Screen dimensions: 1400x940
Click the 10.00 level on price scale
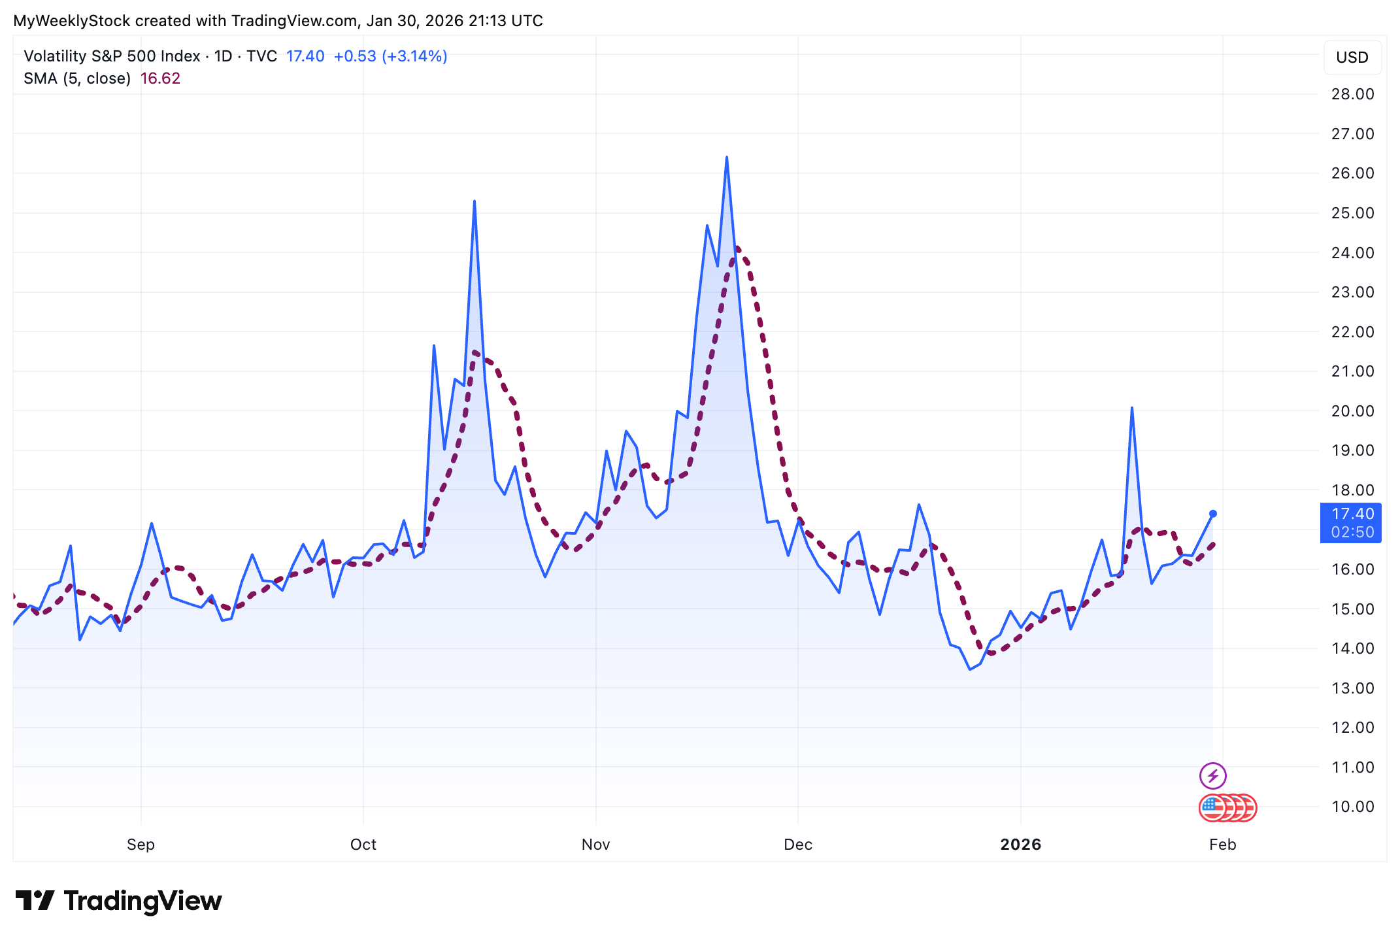1352,807
